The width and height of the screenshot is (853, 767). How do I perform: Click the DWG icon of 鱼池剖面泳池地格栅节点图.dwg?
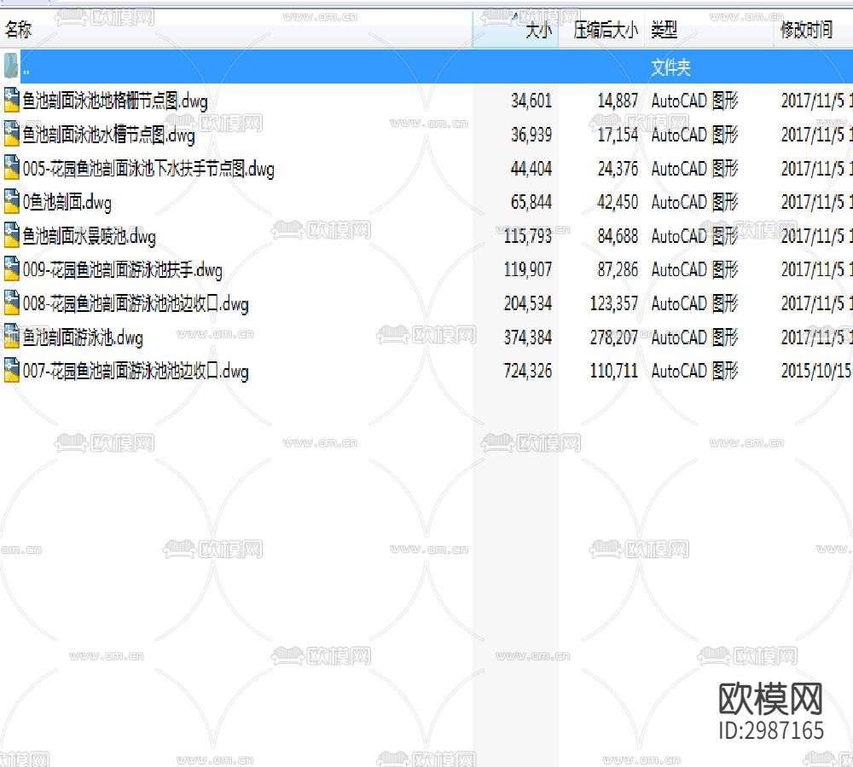coord(12,101)
